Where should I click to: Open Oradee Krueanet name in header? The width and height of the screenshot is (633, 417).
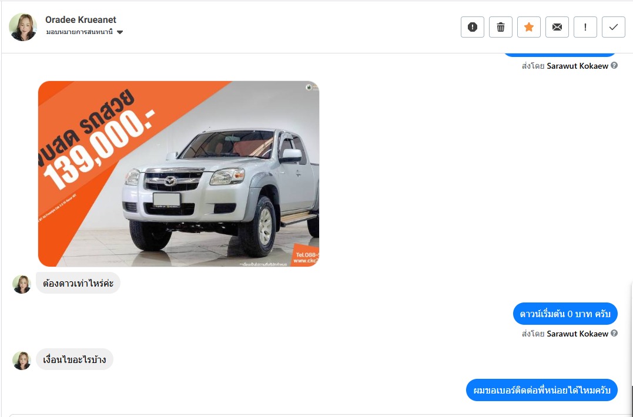point(81,19)
